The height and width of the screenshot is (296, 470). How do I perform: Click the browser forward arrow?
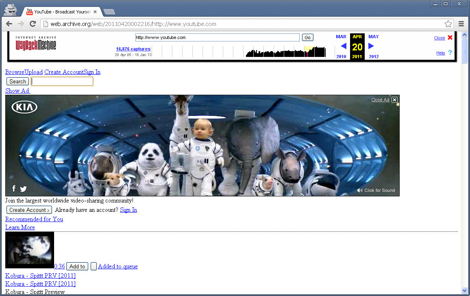point(21,24)
